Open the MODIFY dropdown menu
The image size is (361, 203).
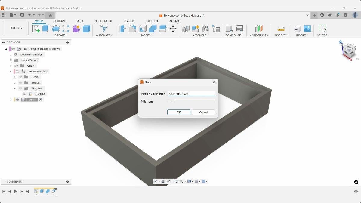tap(147, 35)
